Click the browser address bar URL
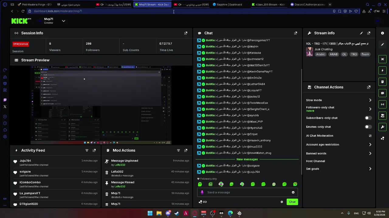This screenshot has height=218, width=389. point(58,11)
